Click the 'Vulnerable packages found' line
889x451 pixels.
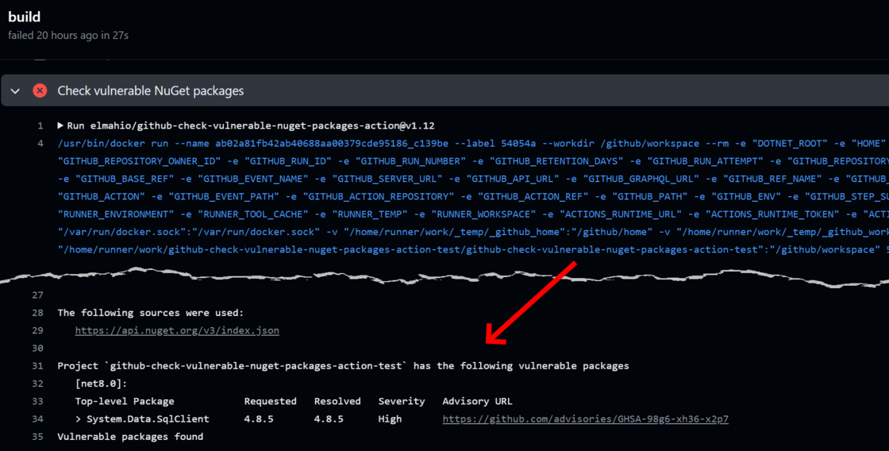click(x=130, y=436)
